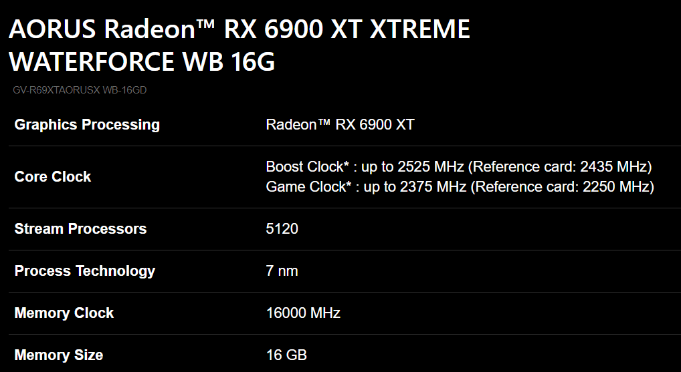The image size is (681, 372).
Task: Select the Core Clock row label
Action: [53, 177]
